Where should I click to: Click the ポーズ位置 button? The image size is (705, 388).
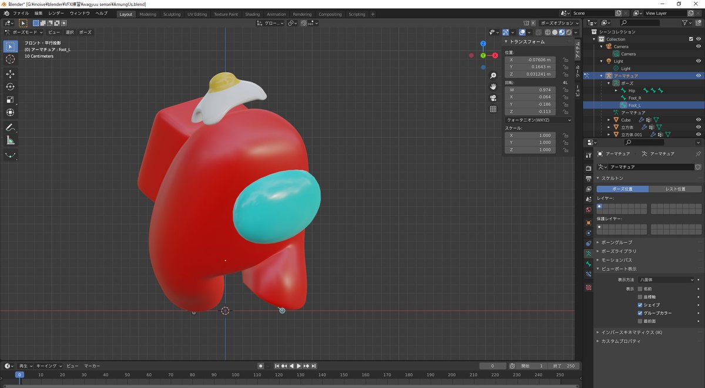[623, 189]
